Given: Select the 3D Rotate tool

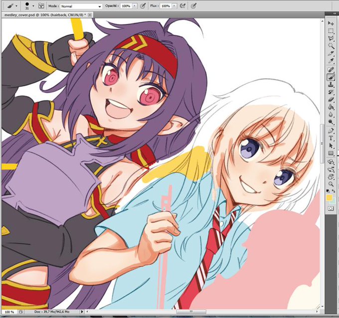Looking at the screenshot, I should [x=331, y=162].
